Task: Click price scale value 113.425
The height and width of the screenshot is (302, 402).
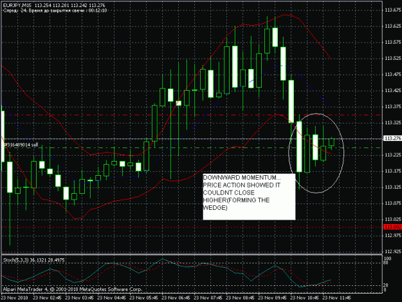Action: coord(392,91)
